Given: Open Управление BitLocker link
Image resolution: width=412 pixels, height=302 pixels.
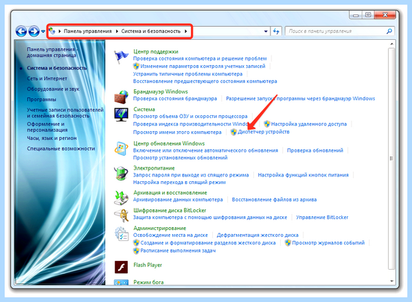Looking at the screenshot, I should pos(322,218).
